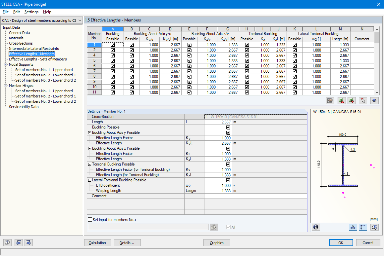
Task: Click the Cancel button
Action: (x=368, y=242)
